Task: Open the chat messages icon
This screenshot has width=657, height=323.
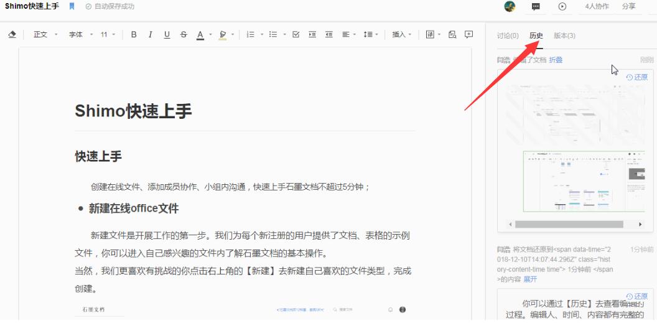Action: pyautogui.click(x=536, y=7)
